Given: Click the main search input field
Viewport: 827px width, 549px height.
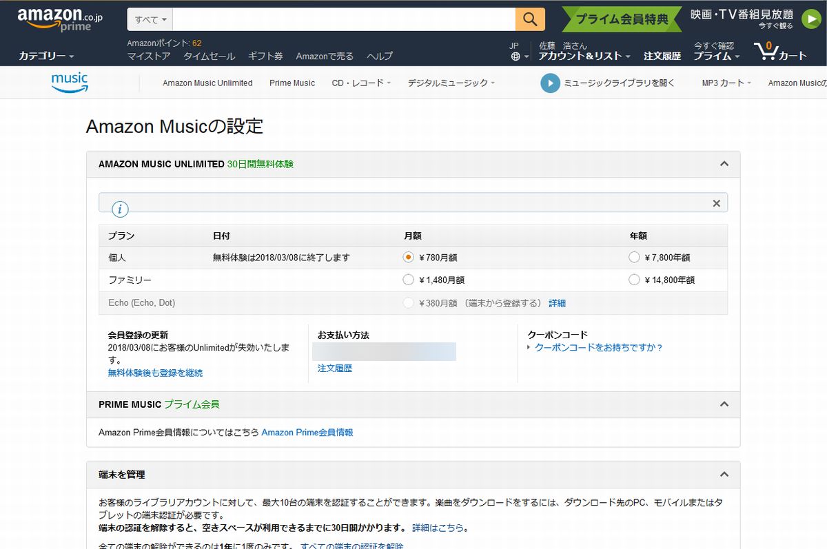Looking at the screenshot, I should click(x=344, y=19).
